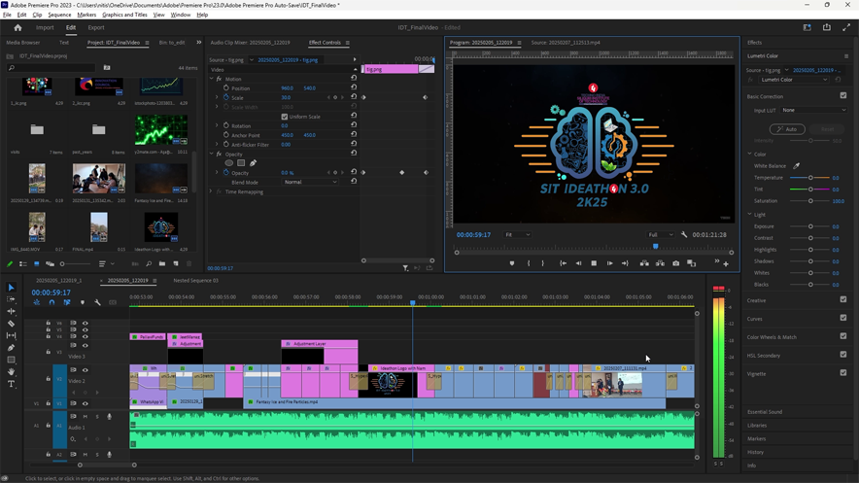Mute Audio 1 track with M button
The height and width of the screenshot is (483, 859).
[85, 417]
